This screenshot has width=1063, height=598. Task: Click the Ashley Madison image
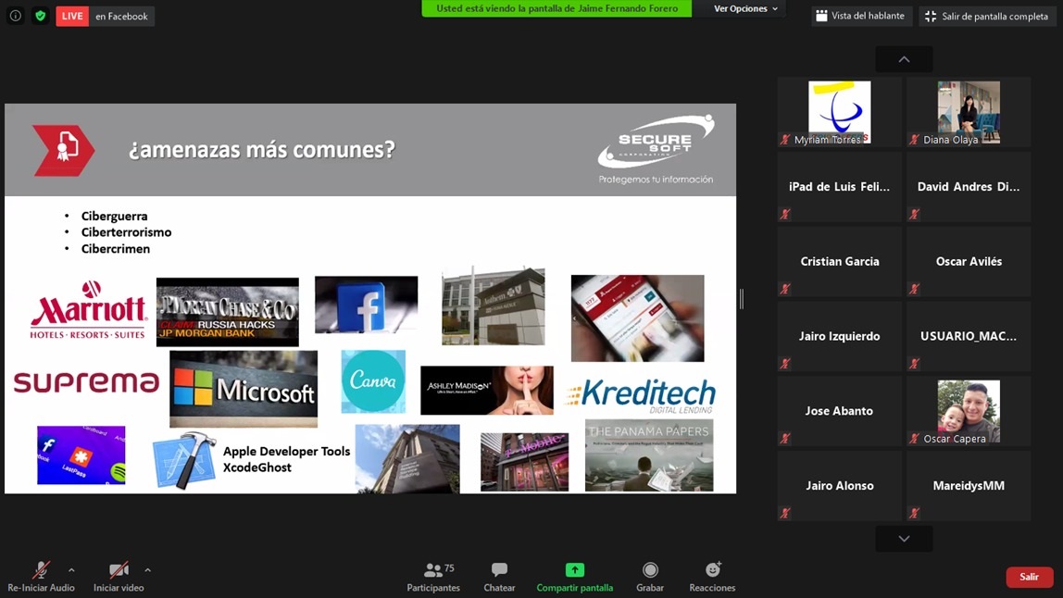[x=487, y=391]
